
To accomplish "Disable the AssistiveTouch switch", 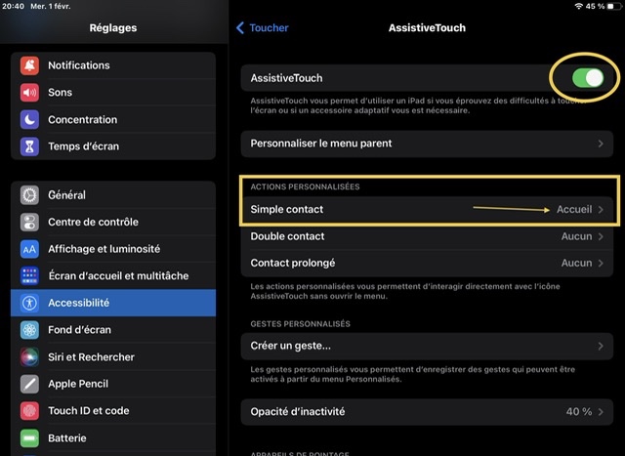I will (x=587, y=78).
